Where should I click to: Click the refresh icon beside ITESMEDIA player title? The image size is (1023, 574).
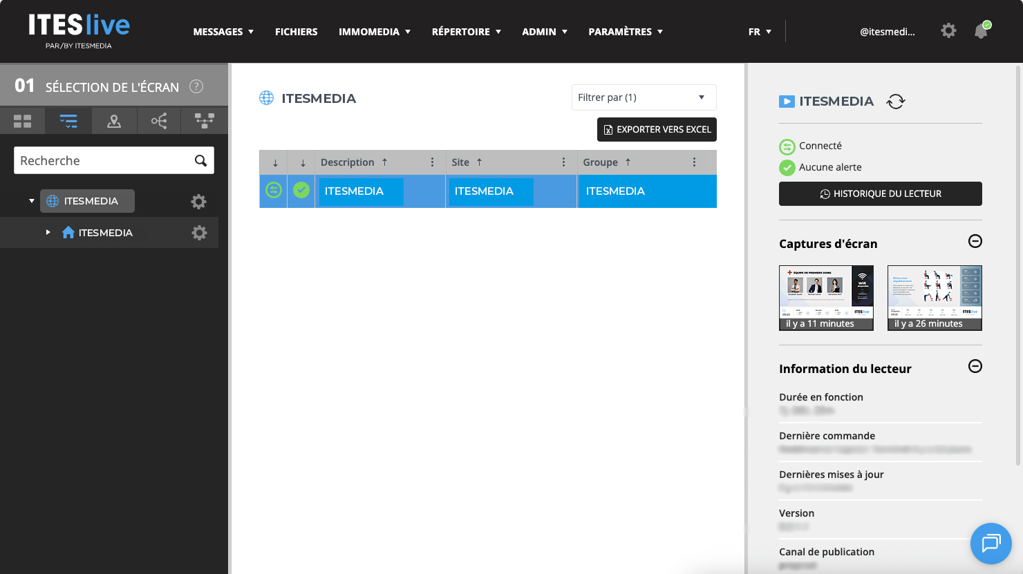click(x=896, y=102)
